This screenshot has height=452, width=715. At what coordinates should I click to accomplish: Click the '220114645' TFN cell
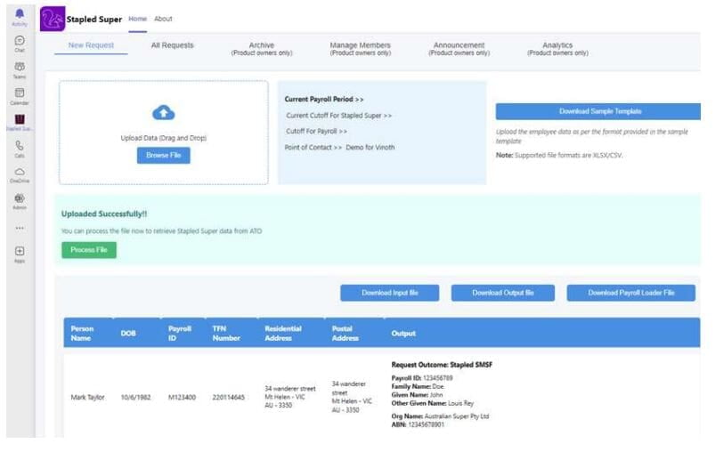click(x=229, y=398)
